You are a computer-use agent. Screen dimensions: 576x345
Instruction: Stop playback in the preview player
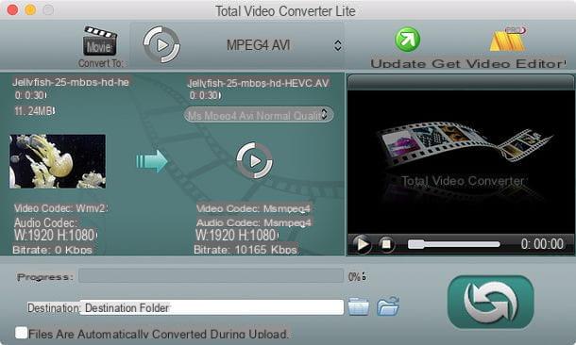click(x=385, y=244)
